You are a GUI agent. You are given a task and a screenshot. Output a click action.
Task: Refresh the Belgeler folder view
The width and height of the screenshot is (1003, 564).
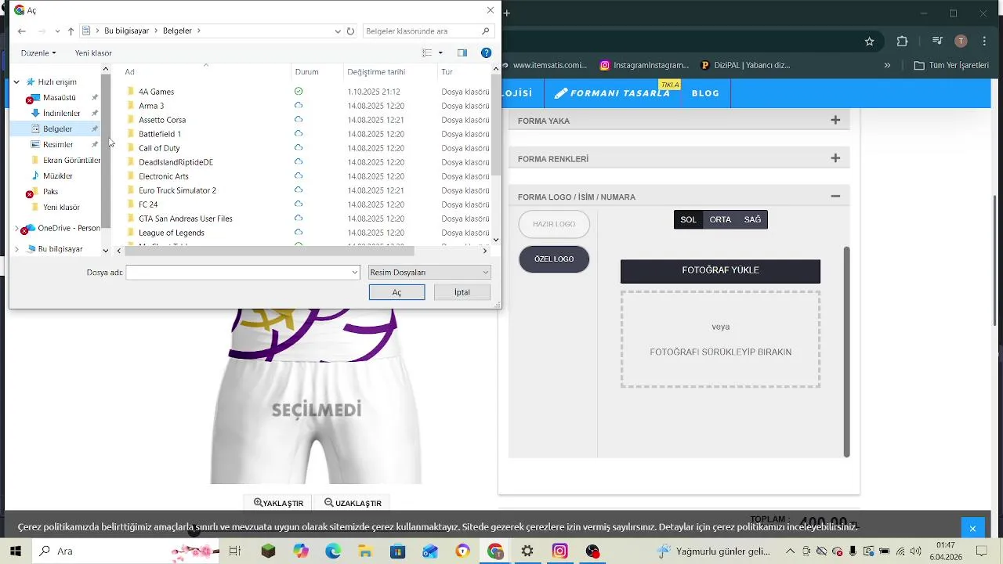click(350, 31)
